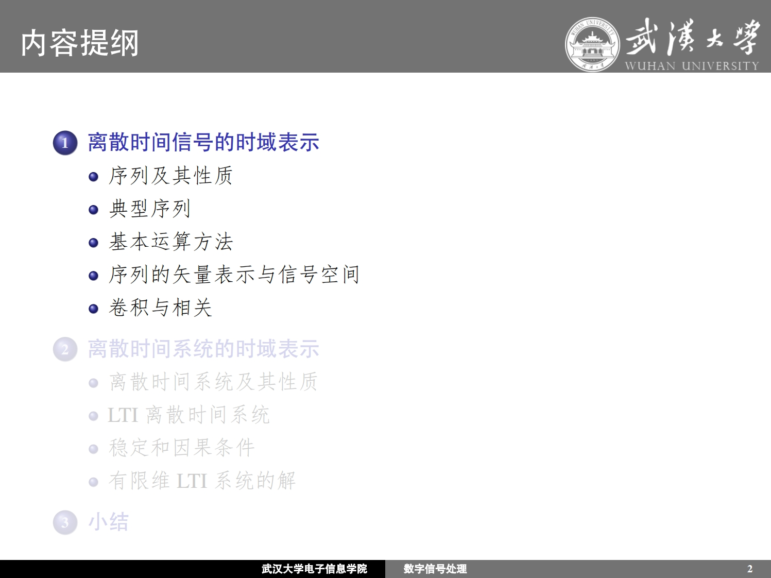Click the Wuhan University round emblem logo
The height and width of the screenshot is (578, 771).
tap(592, 44)
